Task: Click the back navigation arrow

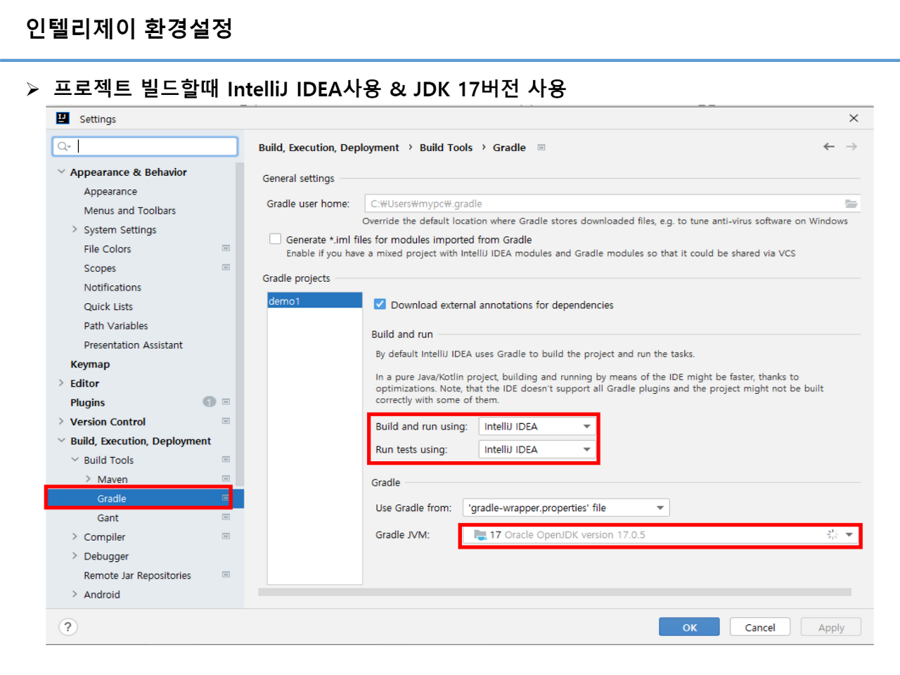Action: [829, 146]
